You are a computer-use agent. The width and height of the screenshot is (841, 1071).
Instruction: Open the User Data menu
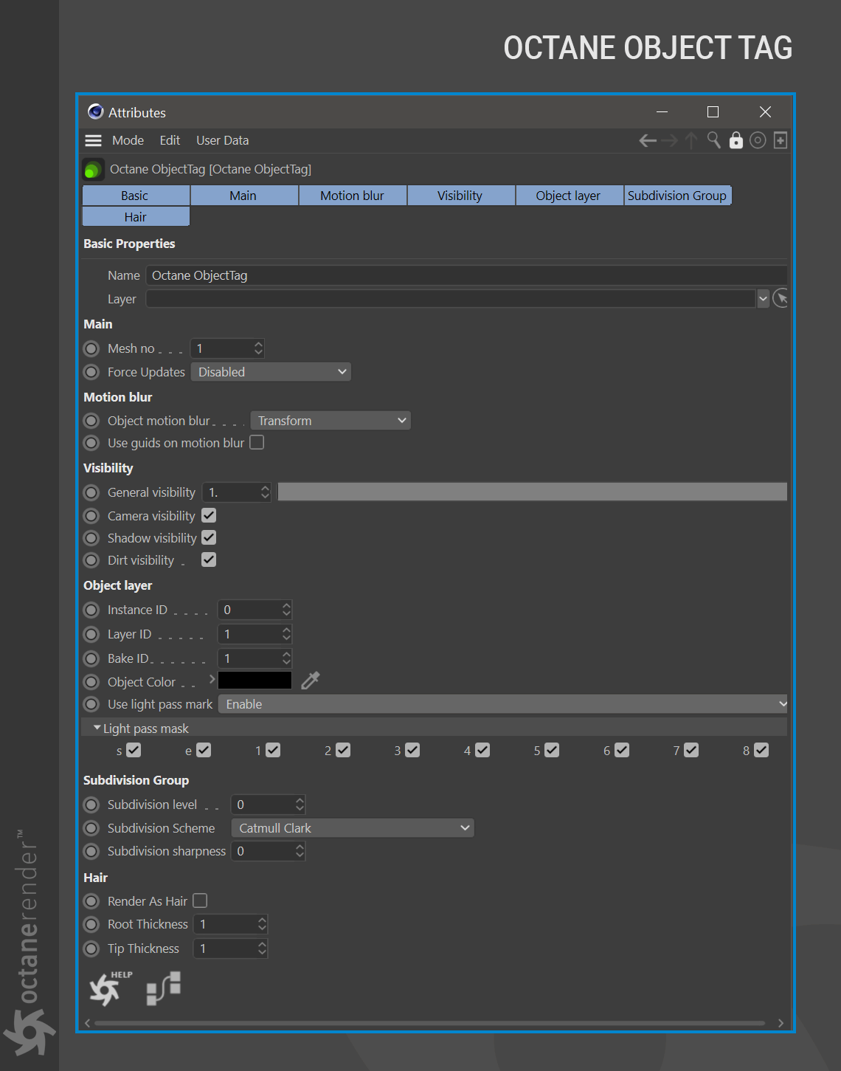tap(222, 140)
